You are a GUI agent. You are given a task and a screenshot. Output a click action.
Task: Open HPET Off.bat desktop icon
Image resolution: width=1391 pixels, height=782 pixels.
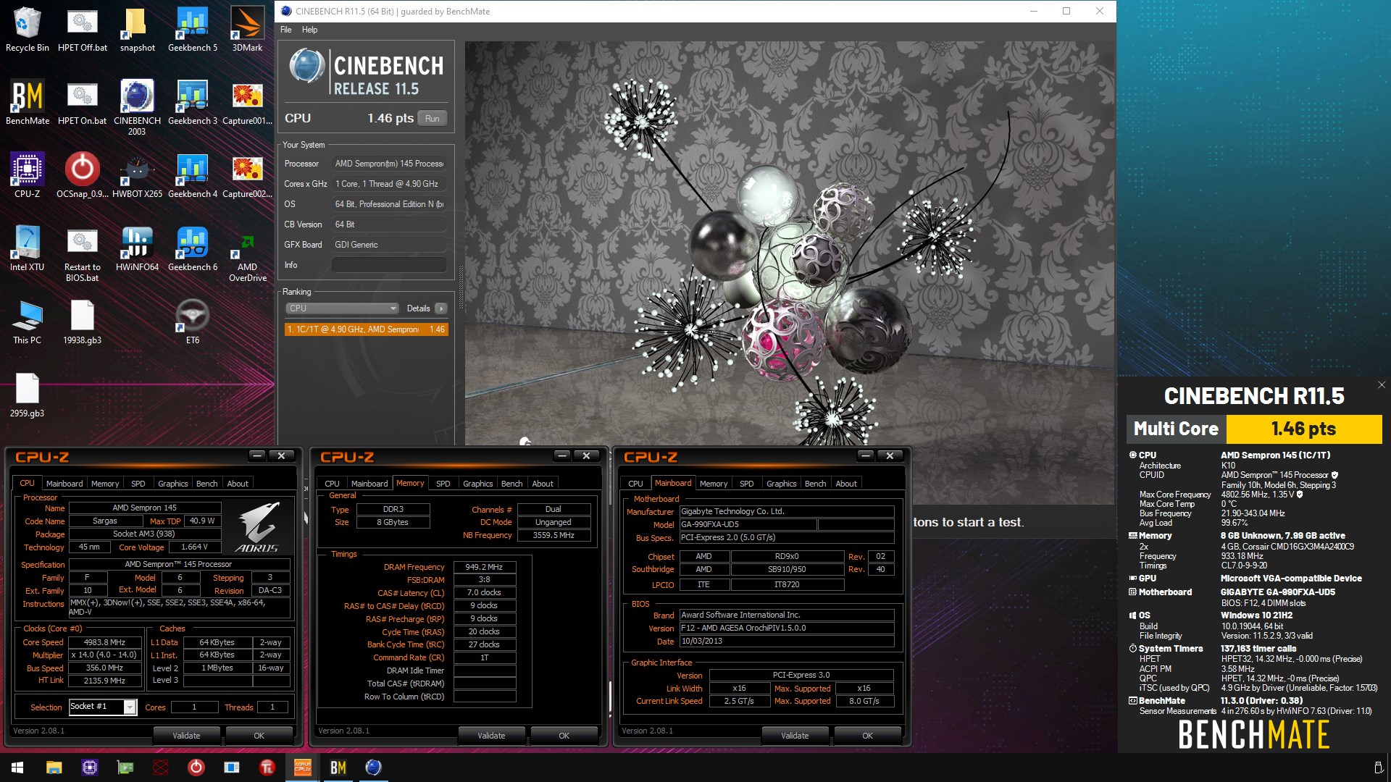83,29
